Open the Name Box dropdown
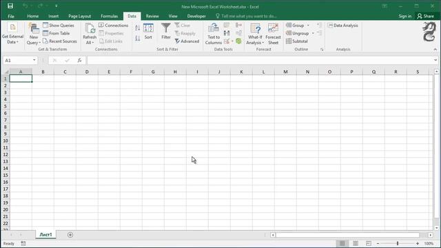This screenshot has height=248, width=441. pyautogui.click(x=34, y=60)
